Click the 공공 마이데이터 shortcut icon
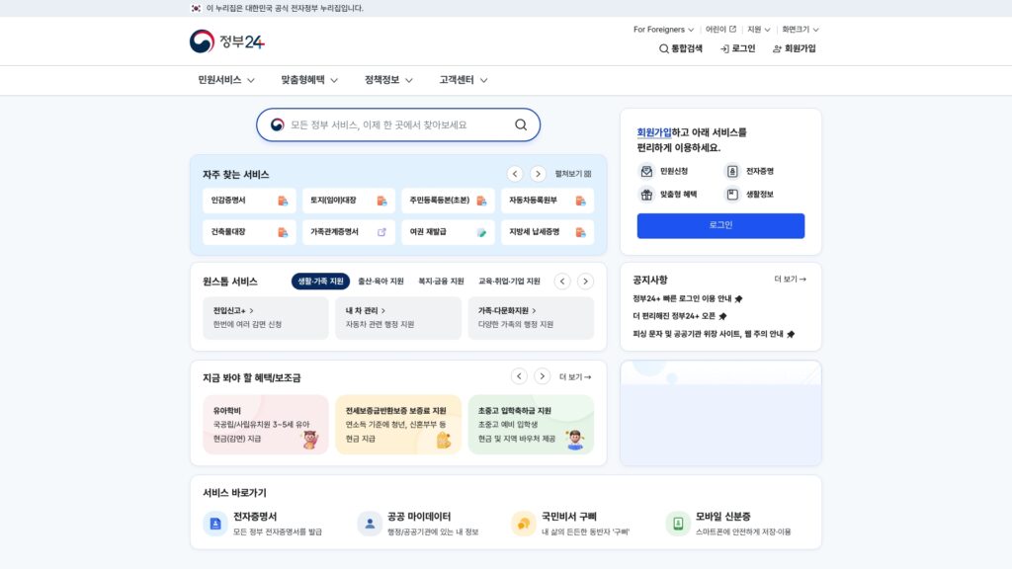The height and width of the screenshot is (569, 1012). [x=370, y=524]
